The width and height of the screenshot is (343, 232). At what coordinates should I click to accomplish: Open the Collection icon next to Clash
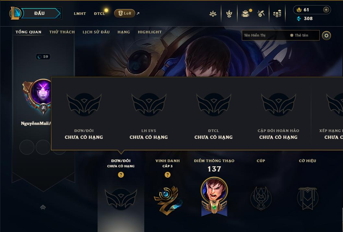[x=229, y=14]
